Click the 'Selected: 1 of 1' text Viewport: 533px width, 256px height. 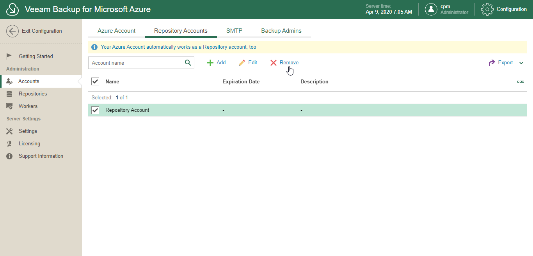(x=110, y=98)
